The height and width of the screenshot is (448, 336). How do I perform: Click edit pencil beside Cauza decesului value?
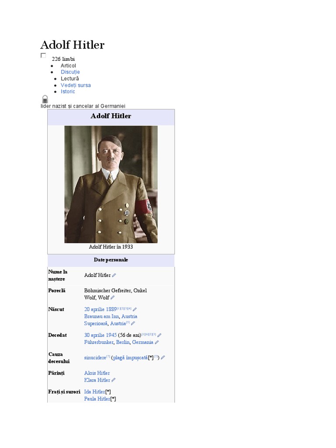click(x=163, y=358)
